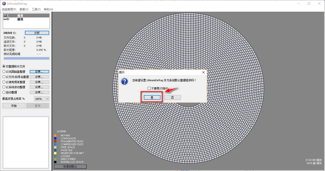This screenshot has width=325, height=171.
Task: Tick the don't-ask-again checkbox in dialog
Action: (149, 89)
